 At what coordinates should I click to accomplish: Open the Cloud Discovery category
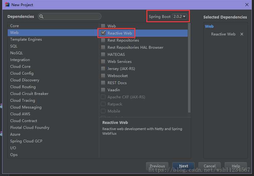[53, 80]
